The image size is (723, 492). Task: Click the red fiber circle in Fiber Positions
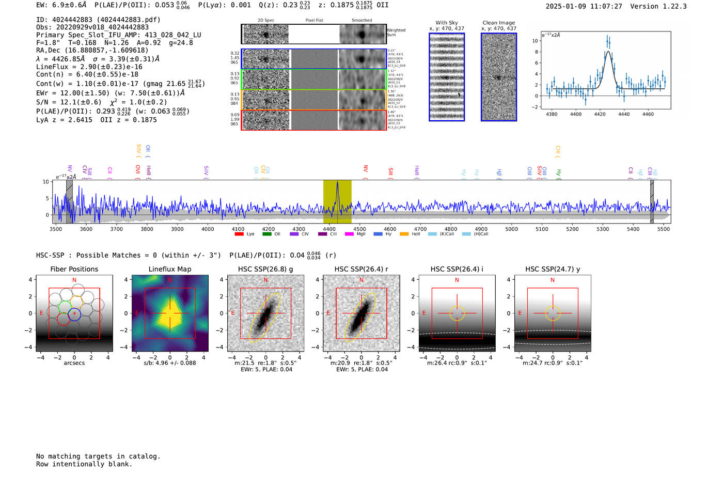[63, 319]
